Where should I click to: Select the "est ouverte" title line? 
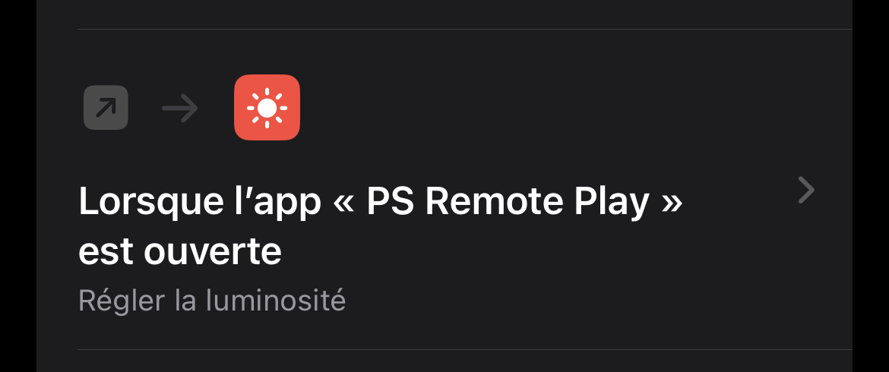180,251
